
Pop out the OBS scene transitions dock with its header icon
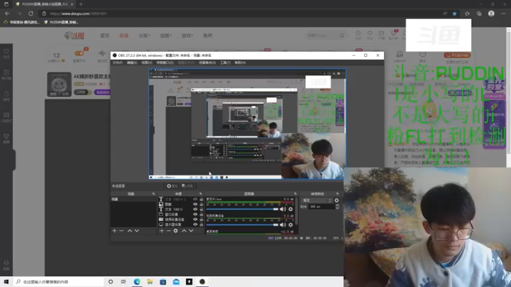pyautogui.click(x=337, y=194)
